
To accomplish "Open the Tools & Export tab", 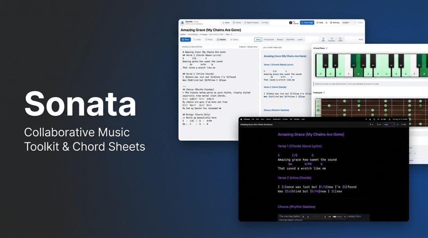I will [251, 23].
